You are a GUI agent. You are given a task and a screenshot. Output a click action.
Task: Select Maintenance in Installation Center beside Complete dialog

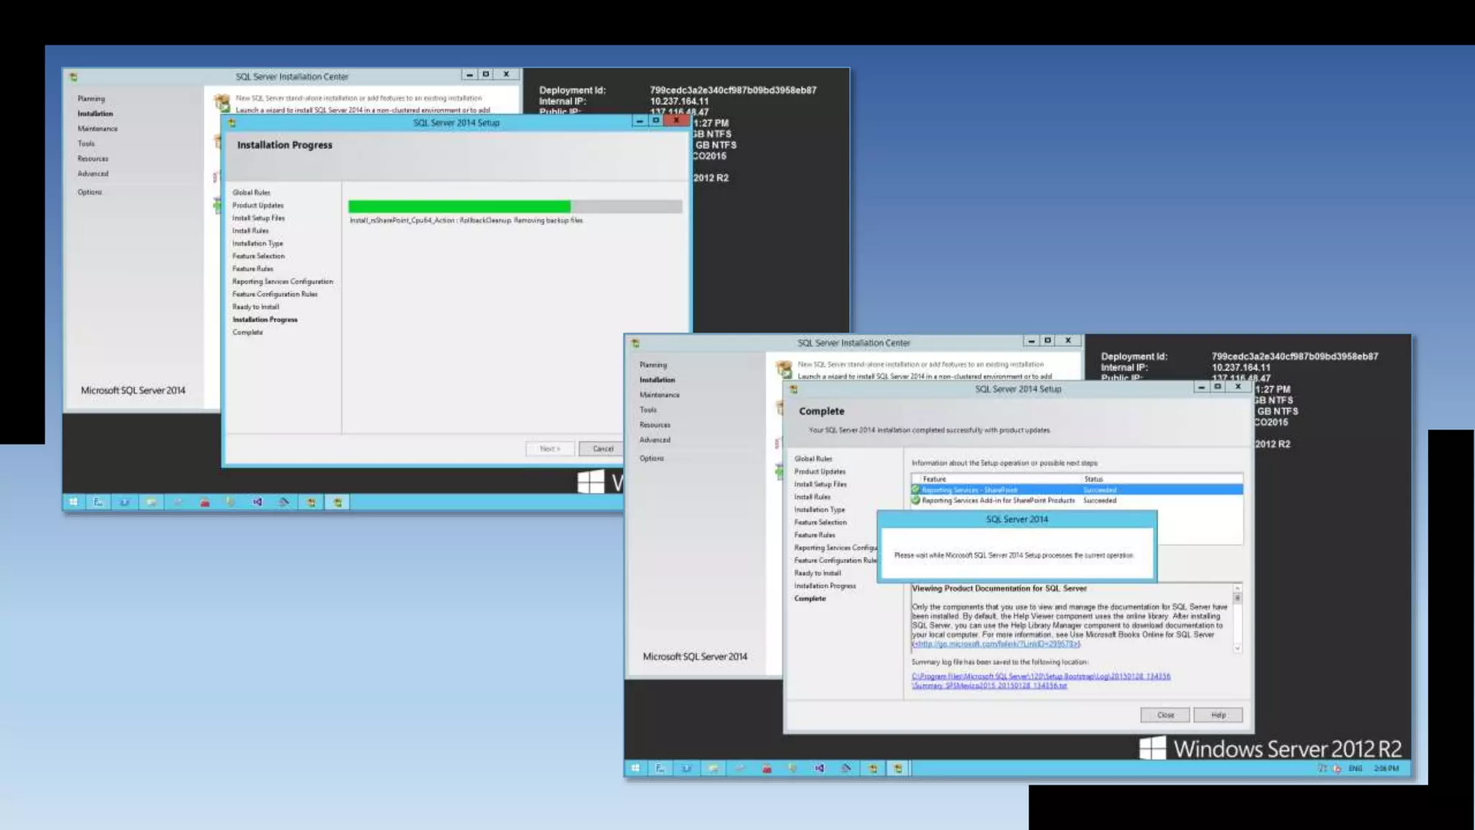tap(659, 395)
